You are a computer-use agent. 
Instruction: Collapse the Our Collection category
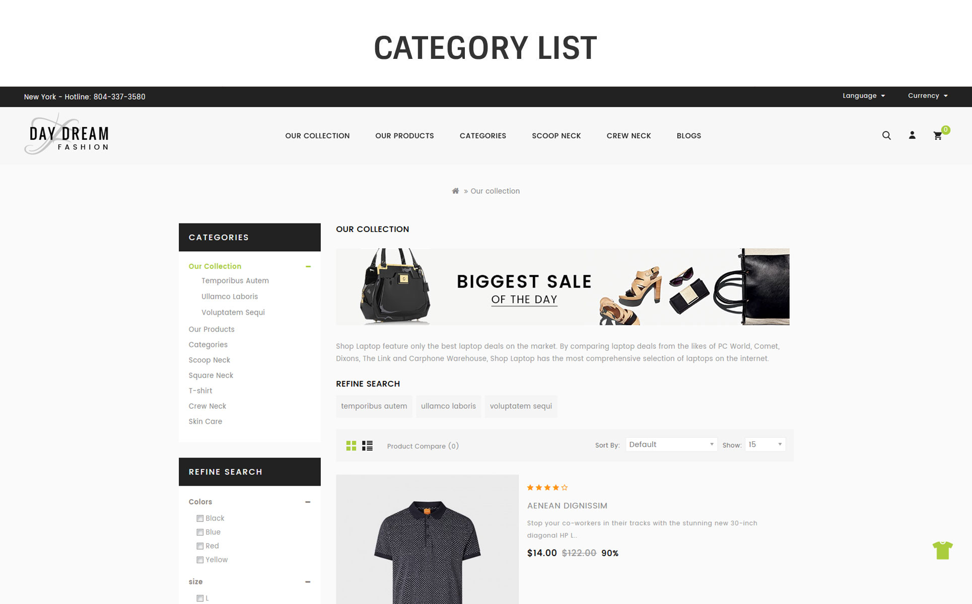(308, 266)
